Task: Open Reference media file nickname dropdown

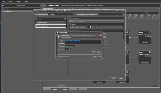Action: pyautogui.click(x=123, y=14)
